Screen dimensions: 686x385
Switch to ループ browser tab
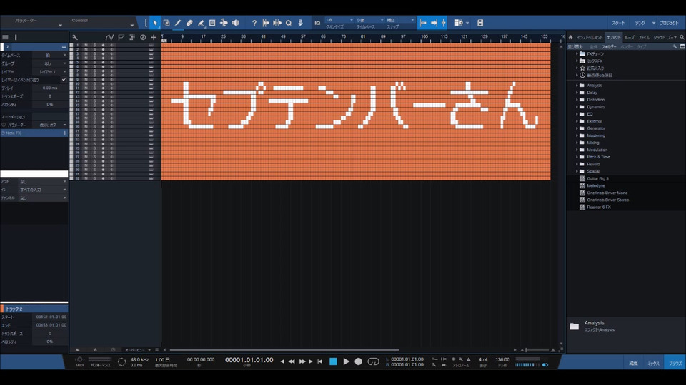click(x=629, y=38)
